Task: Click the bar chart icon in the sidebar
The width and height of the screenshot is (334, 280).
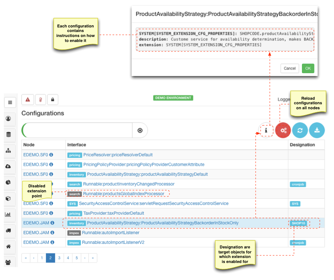Action: [x=8, y=214]
